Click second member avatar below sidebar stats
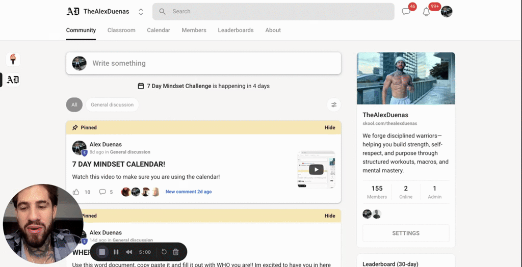 (377, 214)
